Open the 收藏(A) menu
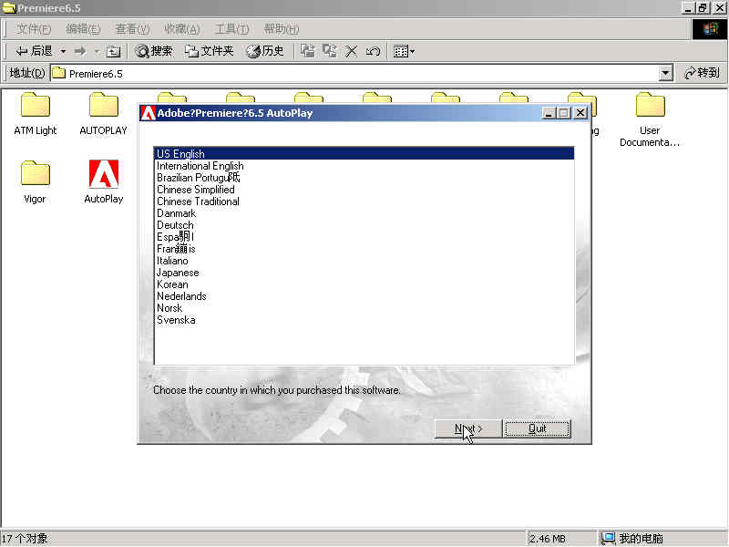Screen dimensions: 729x547 [x=181, y=29]
